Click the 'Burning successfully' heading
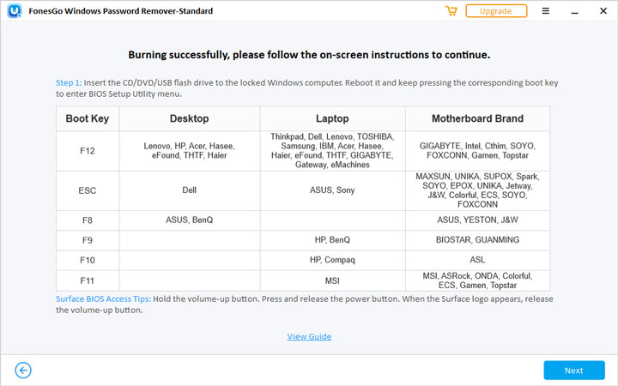Image resolution: width=618 pixels, height=386 pixels. click(x=309, y=55)
